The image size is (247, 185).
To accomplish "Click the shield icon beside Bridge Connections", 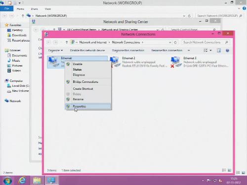I will pos(68,82).
